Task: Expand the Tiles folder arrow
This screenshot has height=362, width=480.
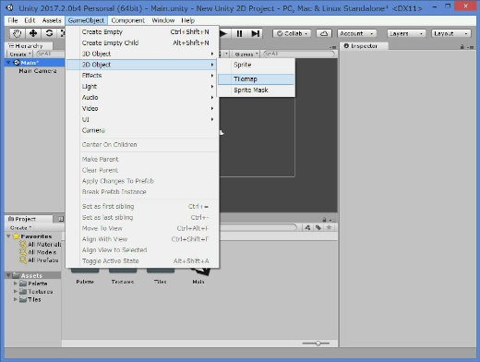Action: [16, 299]
